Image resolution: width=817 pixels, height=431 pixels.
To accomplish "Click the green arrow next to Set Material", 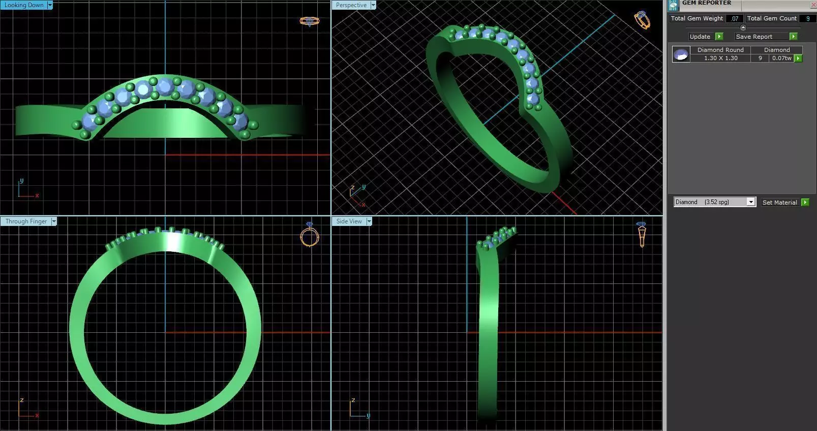I will (805, 203).
